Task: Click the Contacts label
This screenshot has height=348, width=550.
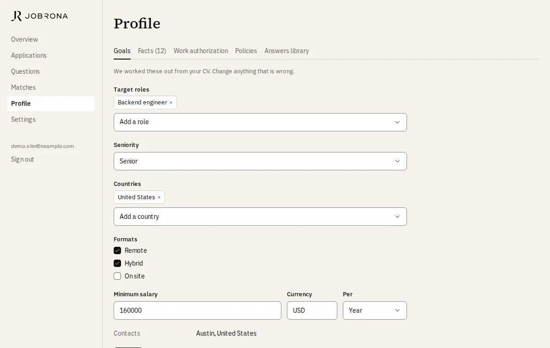Action: (x=127, y=333)
